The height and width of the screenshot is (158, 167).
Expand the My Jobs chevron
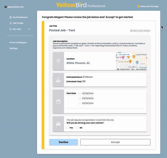(x=29, y=29)
